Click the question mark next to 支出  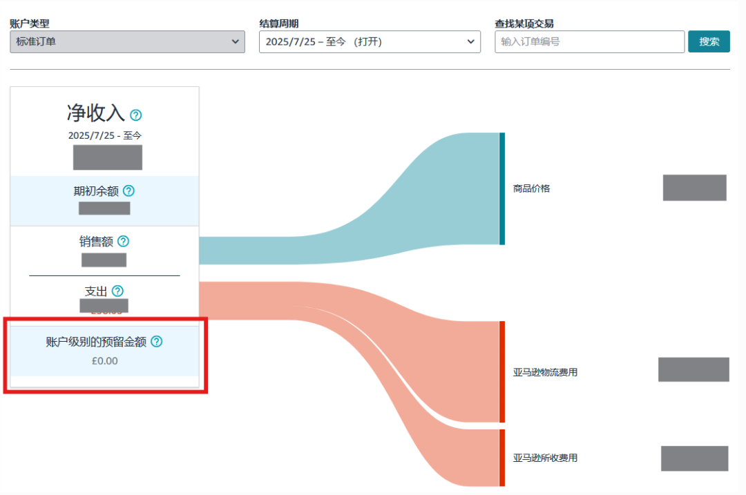click(x=118, y=291)
